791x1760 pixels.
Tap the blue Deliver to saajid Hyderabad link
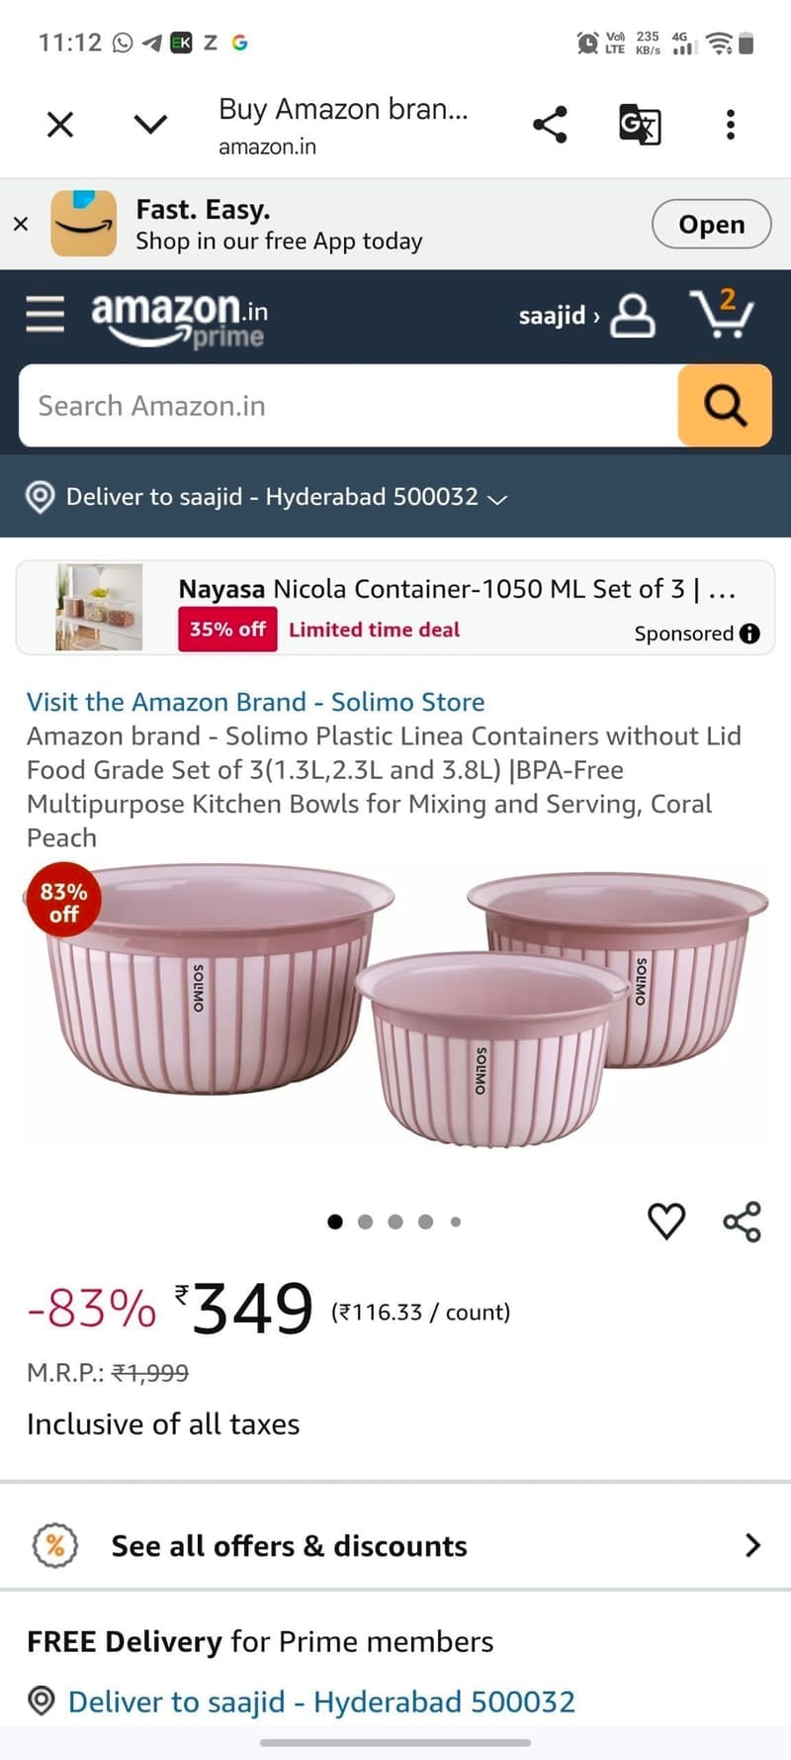click(321, 1702)
